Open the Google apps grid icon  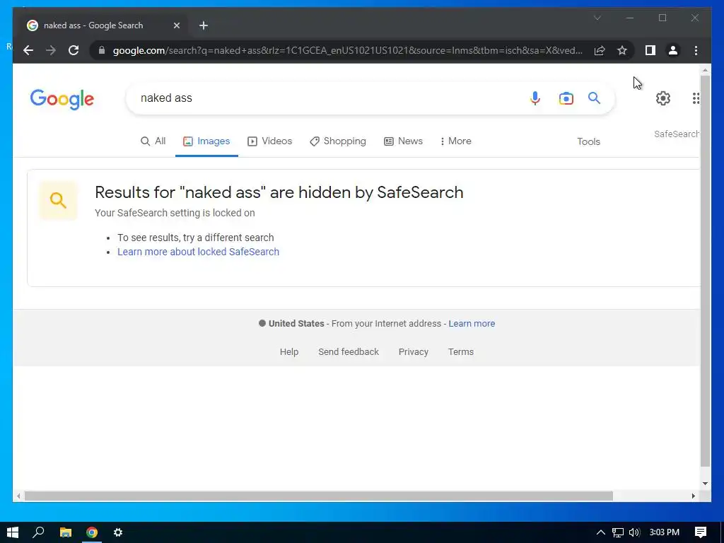[696, 98]
